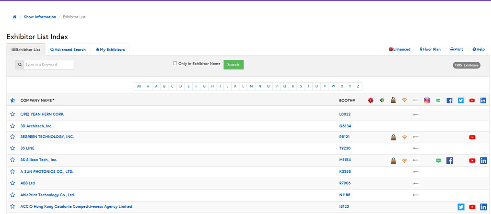Click wifi icon for 3EGREEN TECHNOLOGY row

point(405,137)
